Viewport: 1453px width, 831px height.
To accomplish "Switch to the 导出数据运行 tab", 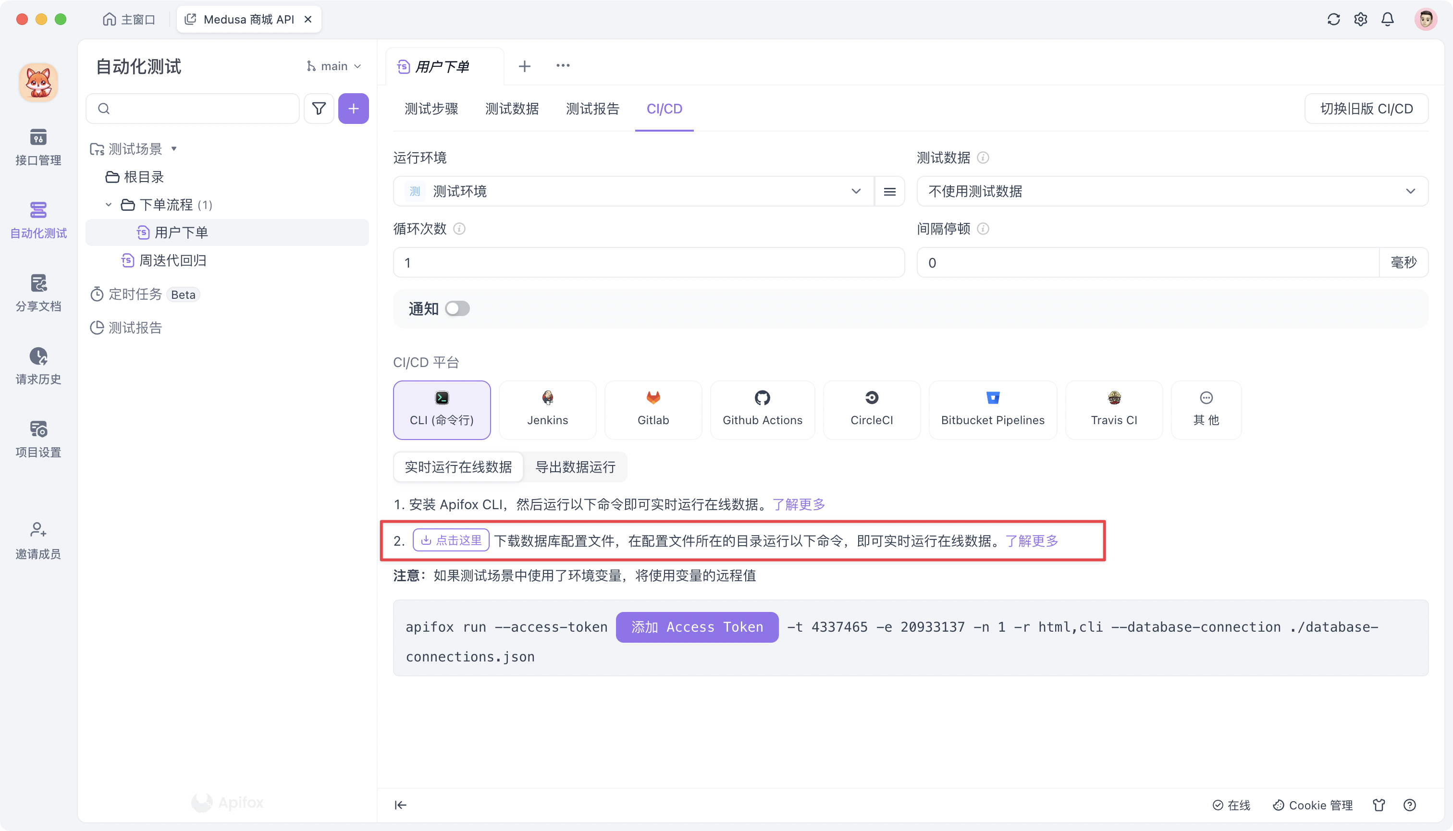I will click(575, 467).
